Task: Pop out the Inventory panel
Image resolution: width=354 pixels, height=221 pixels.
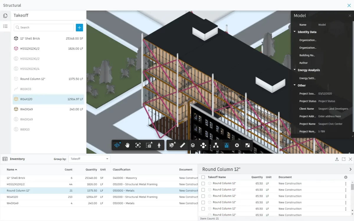Action: (x=344, y=159)
